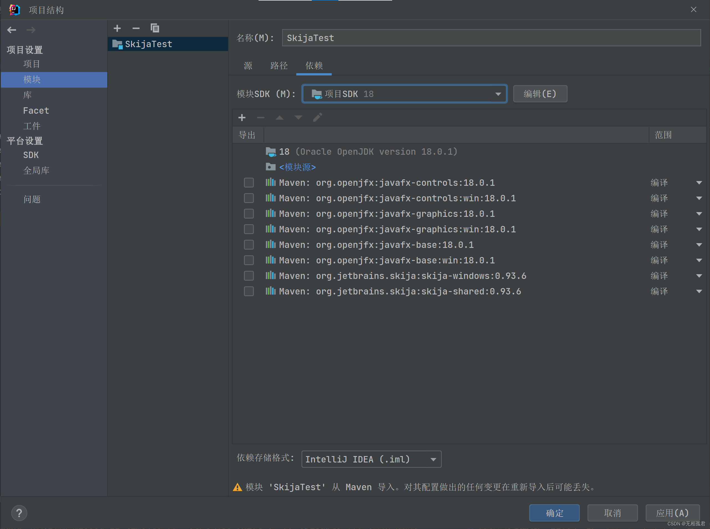Click the warning triangle icon
The height and width of the screenshot is (529, 710).
[237, 487]
